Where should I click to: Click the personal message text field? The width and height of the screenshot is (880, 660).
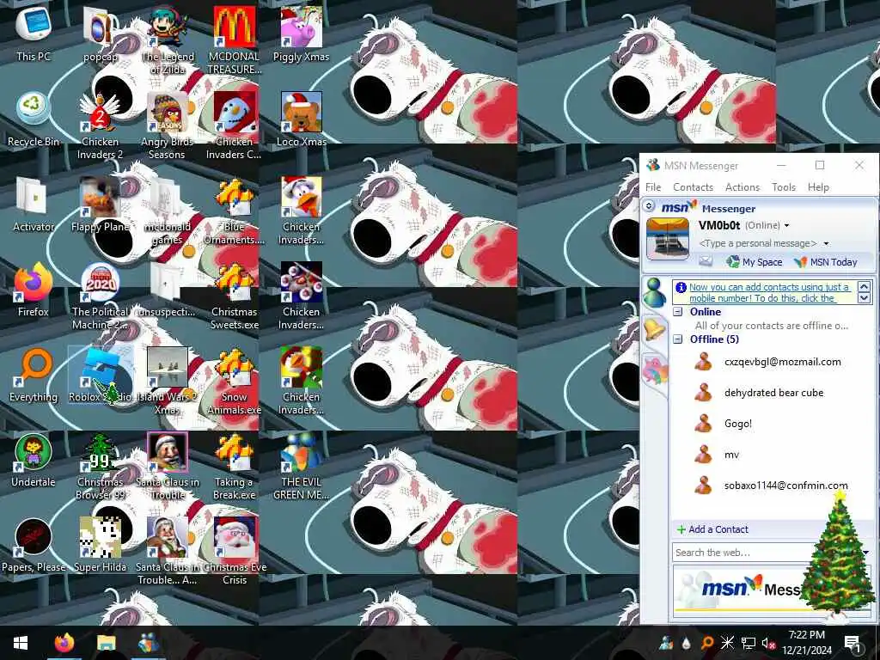click(758, 243)
